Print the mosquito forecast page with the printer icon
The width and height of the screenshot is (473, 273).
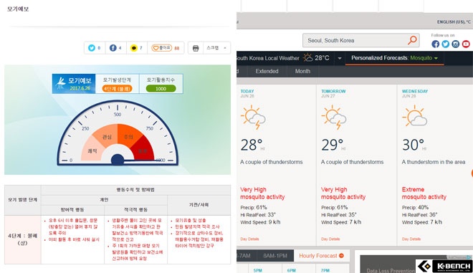196,48
